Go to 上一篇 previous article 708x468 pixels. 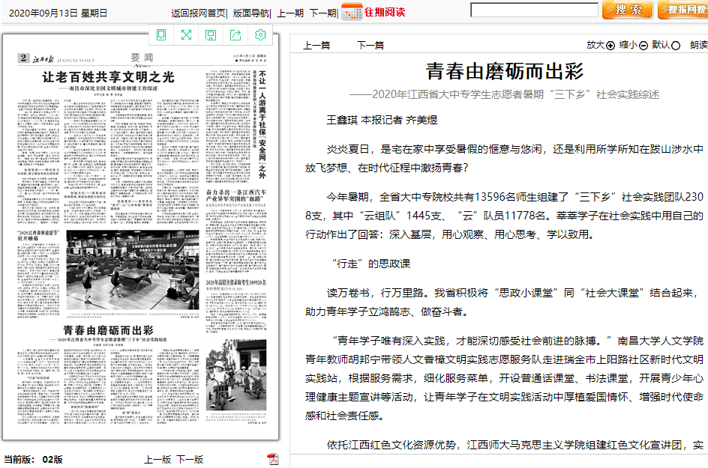(x=316, y=46)
